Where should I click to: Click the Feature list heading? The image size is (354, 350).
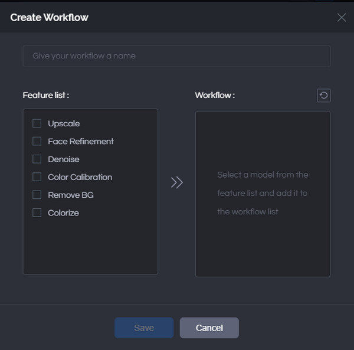pyautogui.click(x=46, y=95)
